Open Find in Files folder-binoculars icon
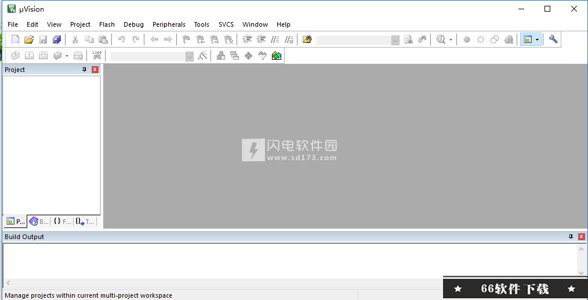588x300 pixels. 307,39
